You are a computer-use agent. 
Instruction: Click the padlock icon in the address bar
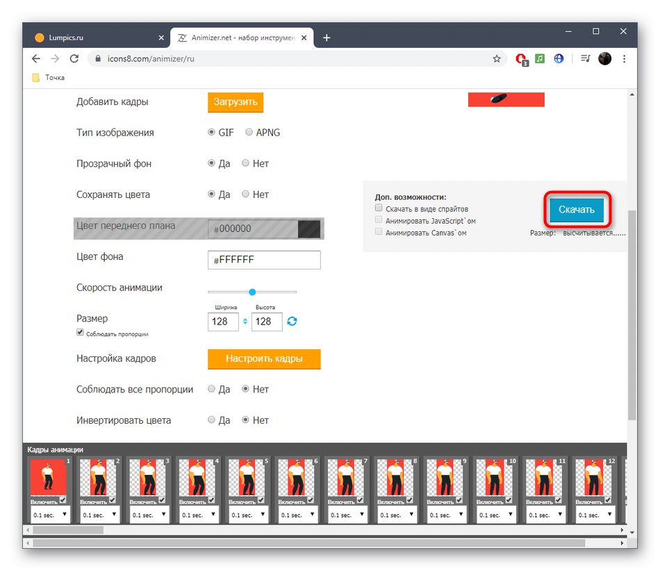(98, 60)
